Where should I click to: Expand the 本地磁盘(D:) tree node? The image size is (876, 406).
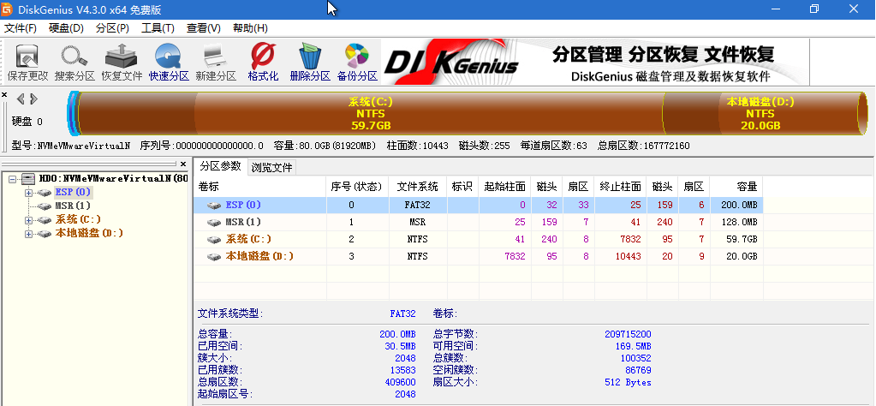(x=28, y=233)
